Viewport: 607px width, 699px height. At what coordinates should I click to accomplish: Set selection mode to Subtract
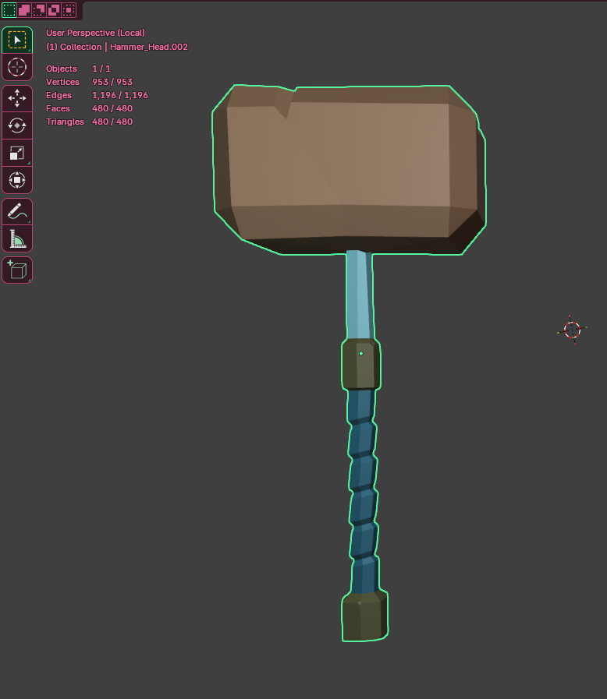(39, 10)
